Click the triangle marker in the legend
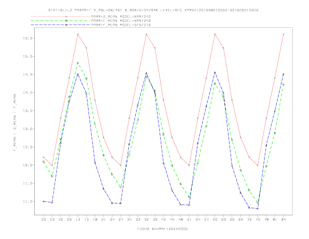This screenshot has width=309, height=239. [66, 25]
